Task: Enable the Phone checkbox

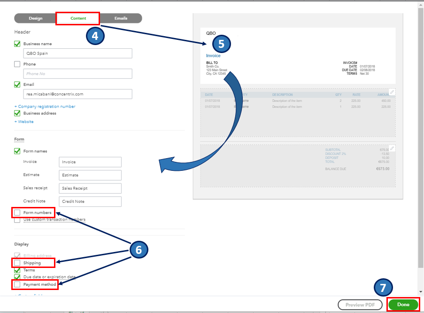Action: pyautogui.click(x=17, y=64)
